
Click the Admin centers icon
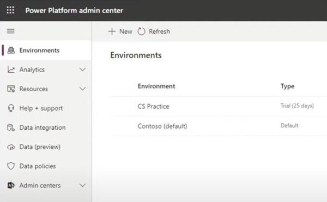coord(11,185)
